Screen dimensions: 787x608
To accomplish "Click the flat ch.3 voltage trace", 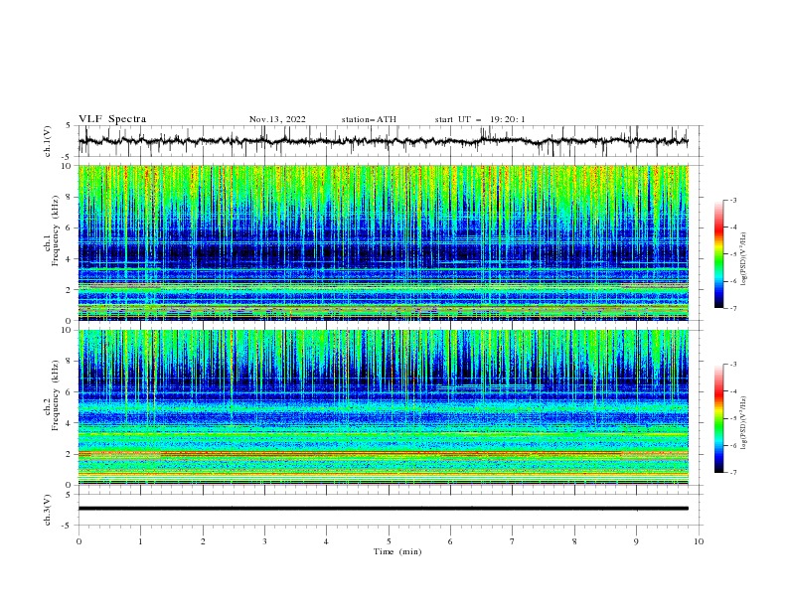I will click(x=383, y=509).
